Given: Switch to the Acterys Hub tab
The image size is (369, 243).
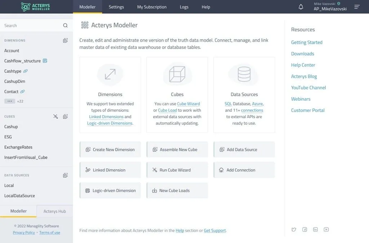Looking at the screenshot, I should [54, 211].
